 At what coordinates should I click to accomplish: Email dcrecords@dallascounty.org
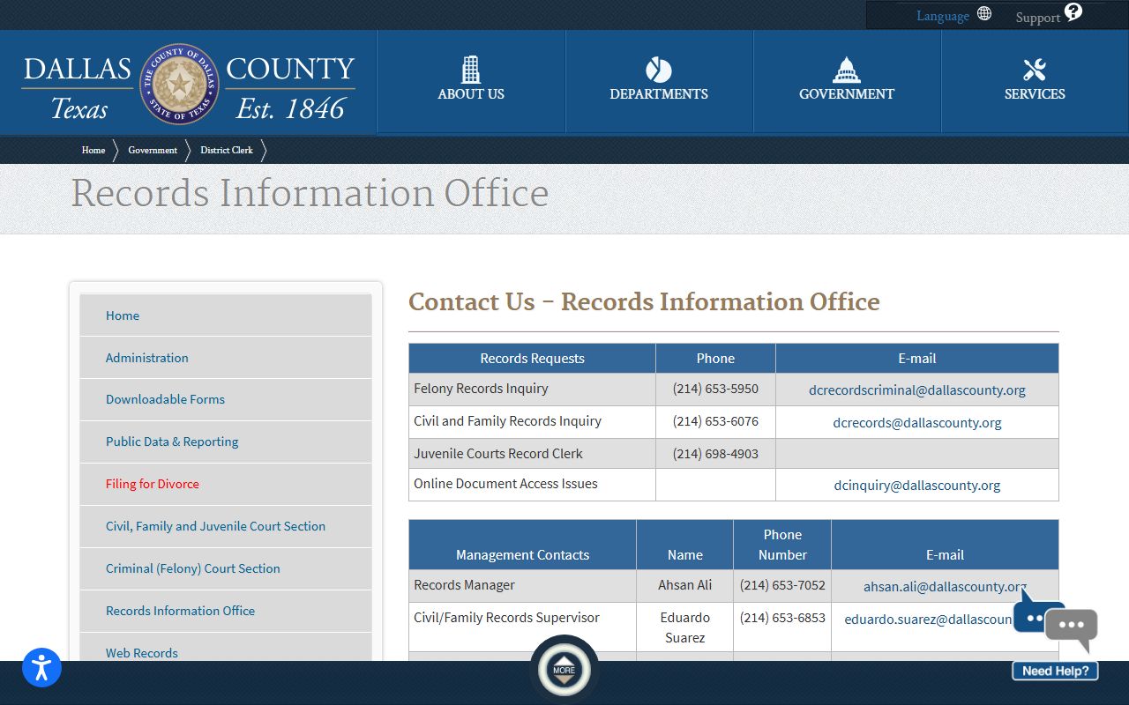coord(917,422)
